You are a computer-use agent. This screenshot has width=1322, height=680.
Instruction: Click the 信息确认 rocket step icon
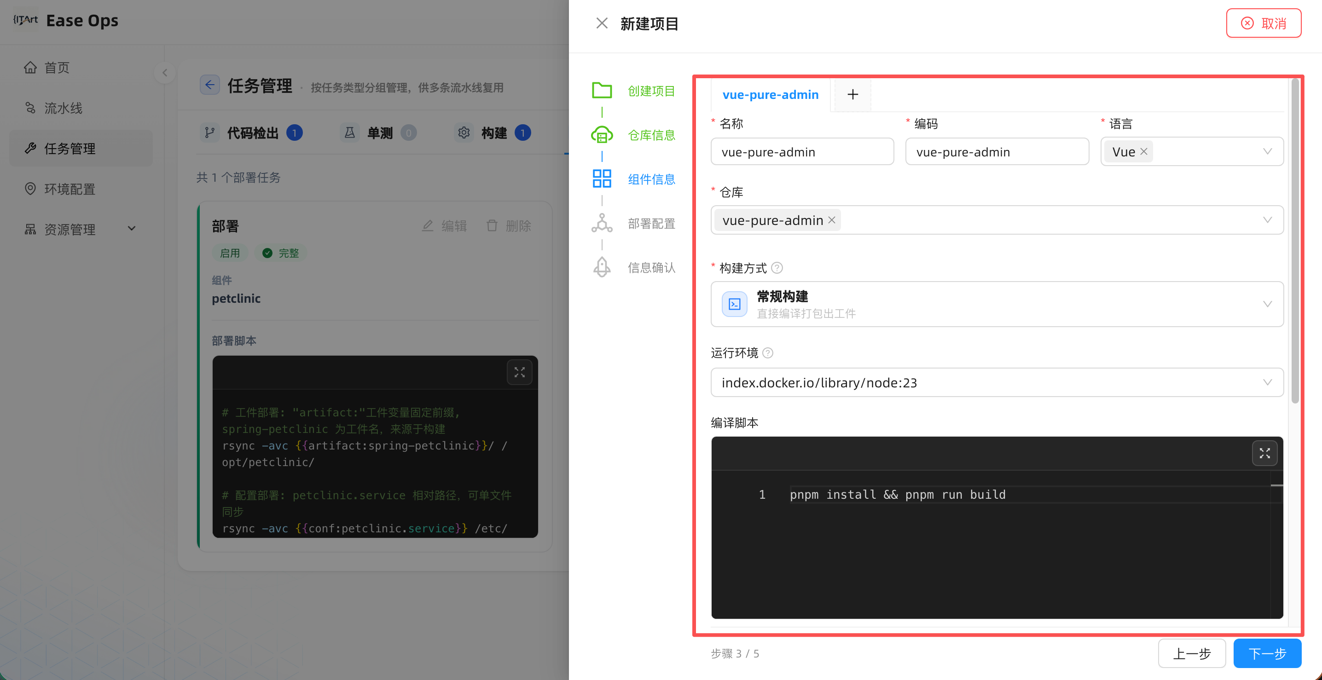coord(602,267)
